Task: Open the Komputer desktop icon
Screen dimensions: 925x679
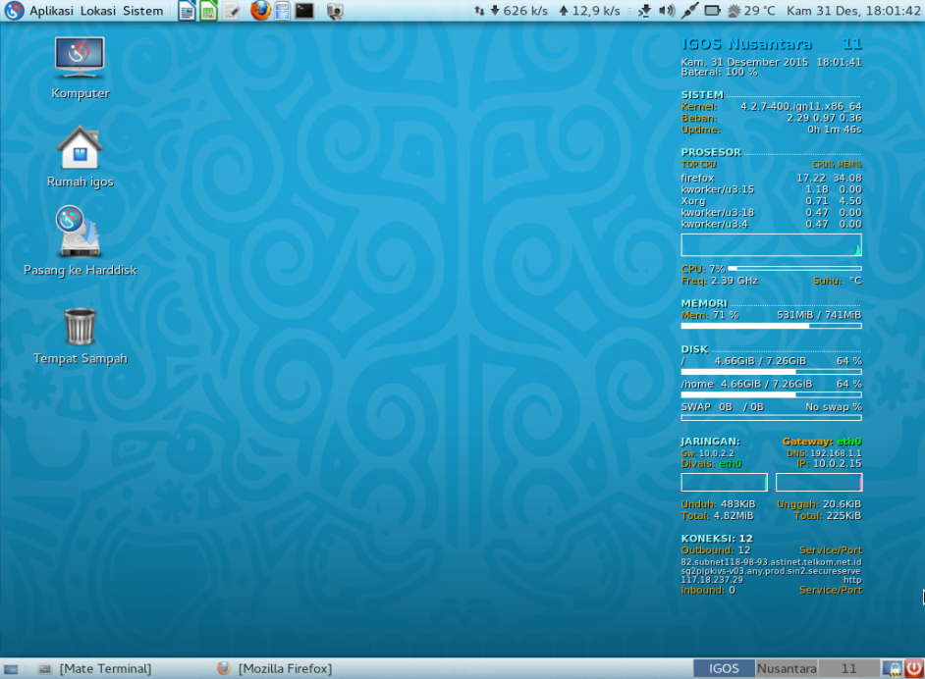Action: coord(79,59)
